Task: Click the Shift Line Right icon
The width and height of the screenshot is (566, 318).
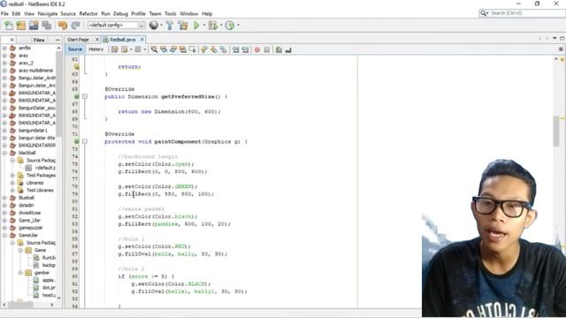Action: [x=245, y=49]
